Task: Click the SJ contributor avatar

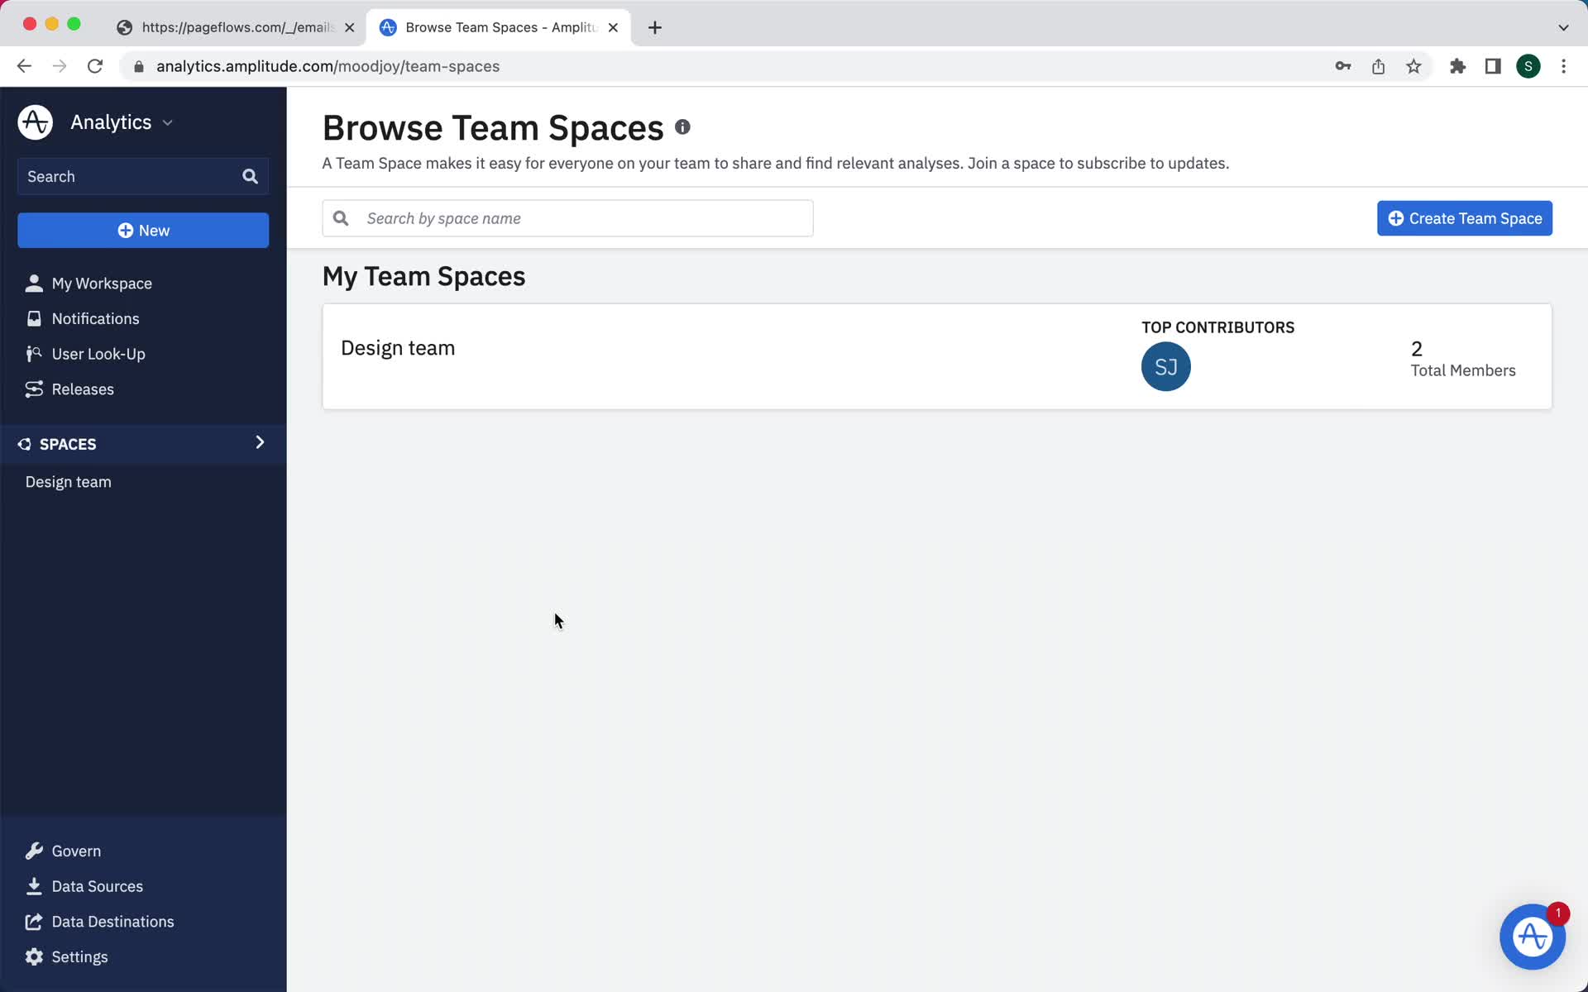Action: [x=1166, y=365]
